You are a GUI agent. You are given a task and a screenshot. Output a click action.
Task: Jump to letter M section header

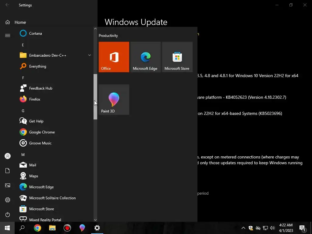coord(23,154)
